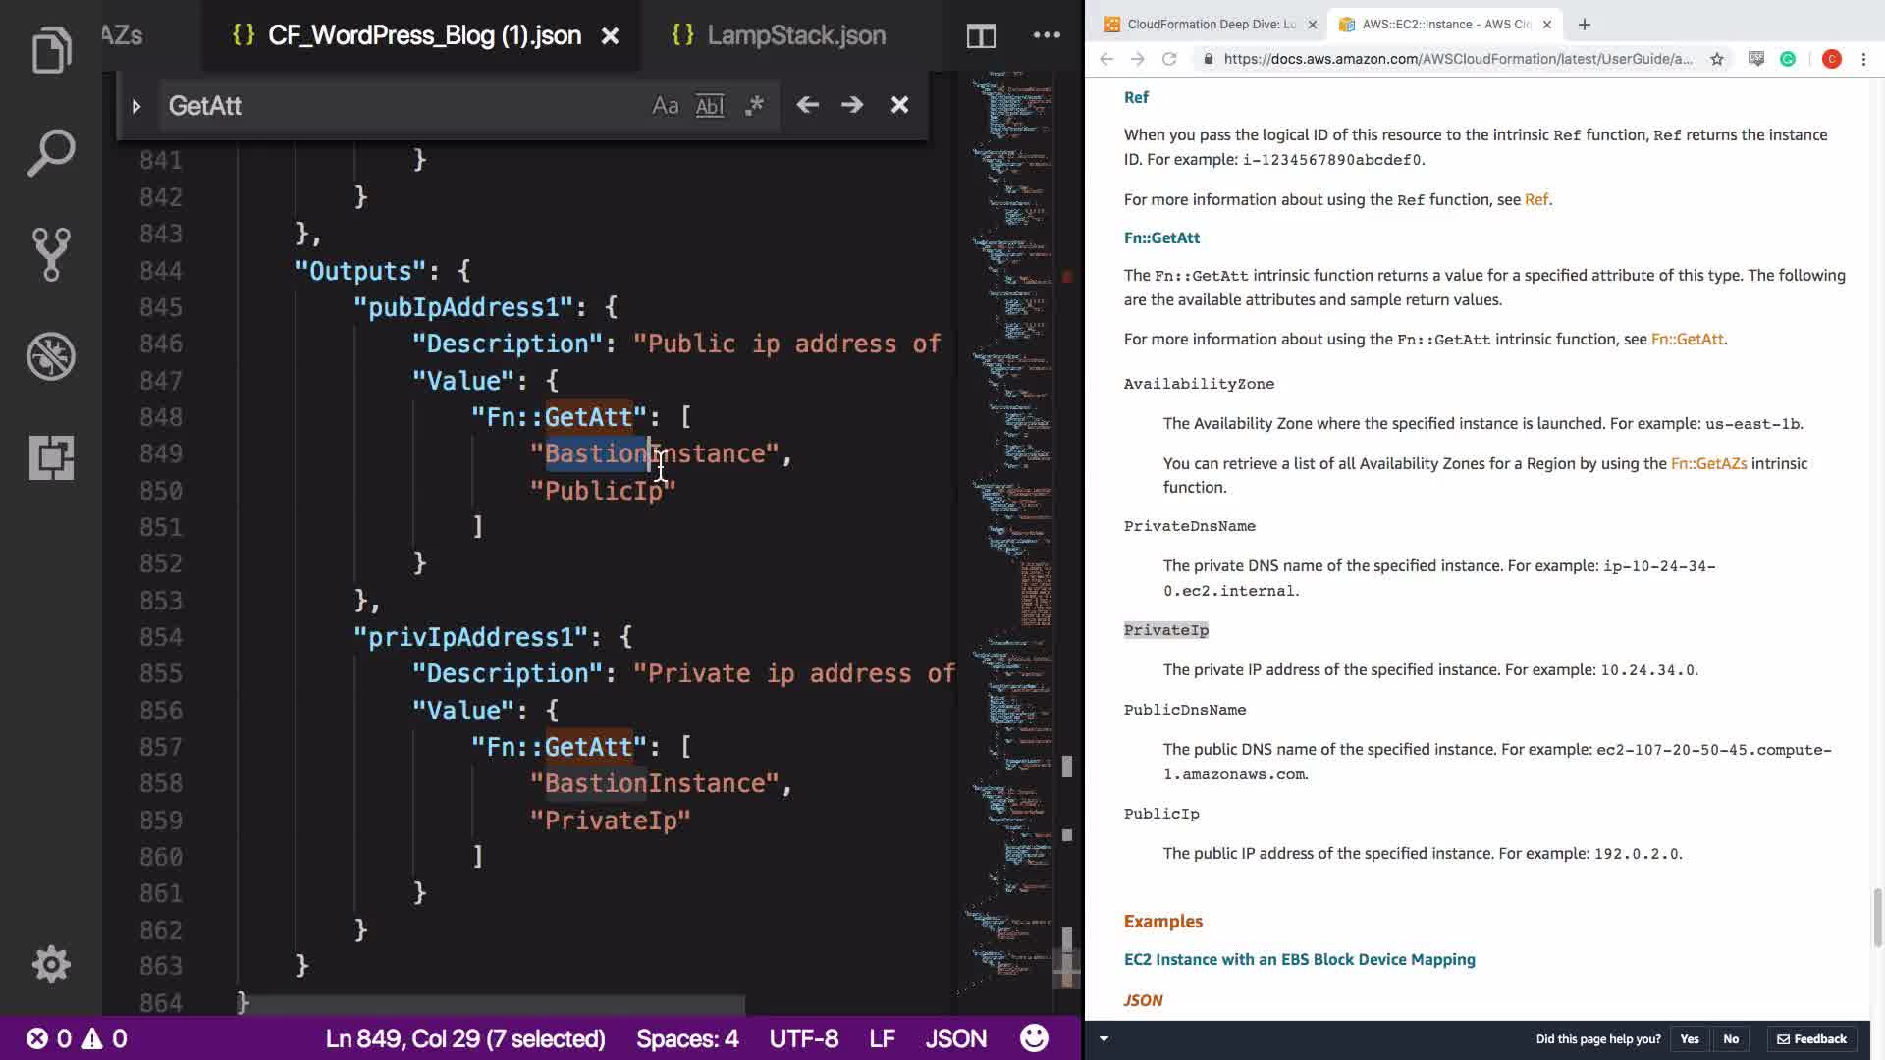Click the Feedback button
Screen dimensions: 1885x1060
click(1811, 1039)
